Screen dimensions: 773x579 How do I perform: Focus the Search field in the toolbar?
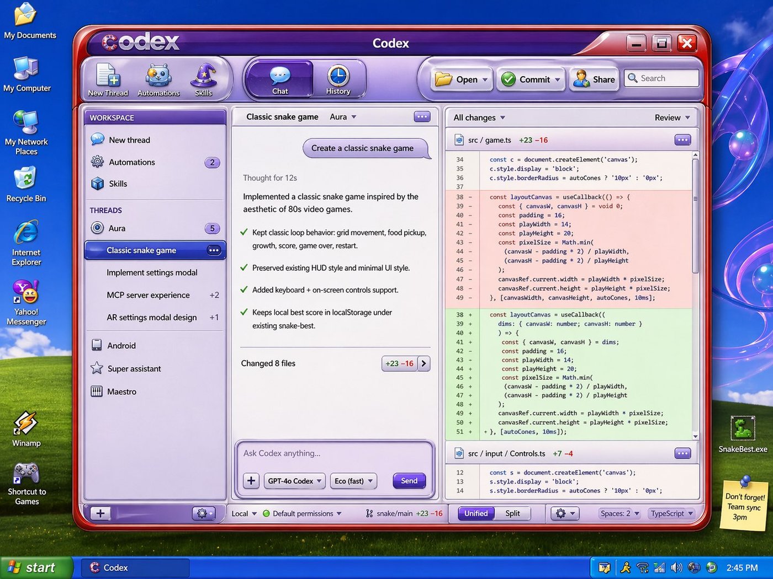click(x=661, y=78)
